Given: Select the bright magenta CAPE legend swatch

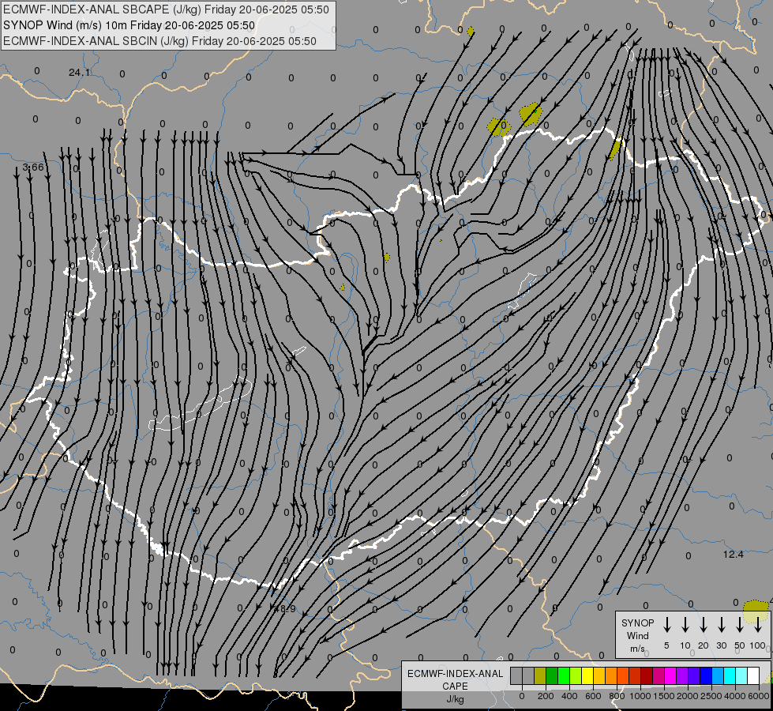Looking at the screenshot, I should pyautogui.click(x=671, y=675).
